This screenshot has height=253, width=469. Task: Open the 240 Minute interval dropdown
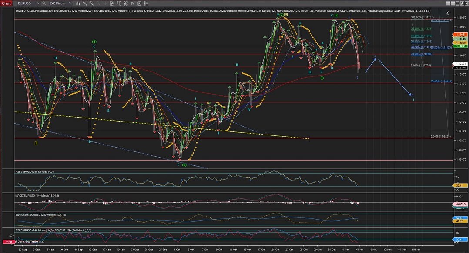point(59,3)
